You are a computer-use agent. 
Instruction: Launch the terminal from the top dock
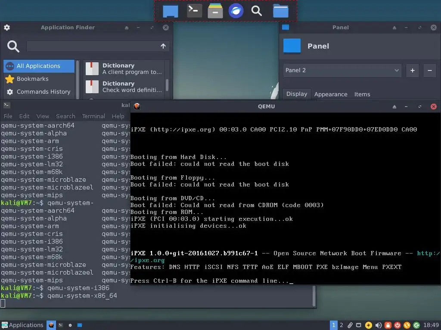tap(194, 11)
